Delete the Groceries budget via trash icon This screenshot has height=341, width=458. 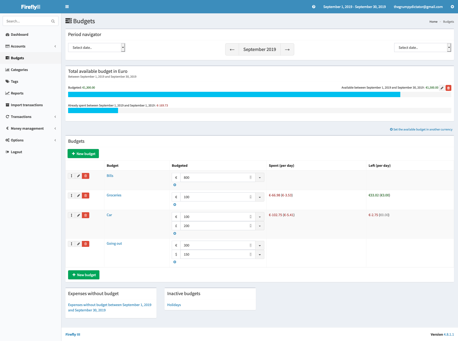coord(85,196)
